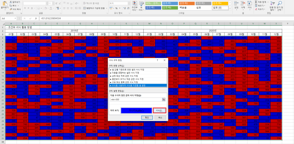Viewport: 294px width, 144px height.
Task: Click the percent style button
Action: point(116,8)
